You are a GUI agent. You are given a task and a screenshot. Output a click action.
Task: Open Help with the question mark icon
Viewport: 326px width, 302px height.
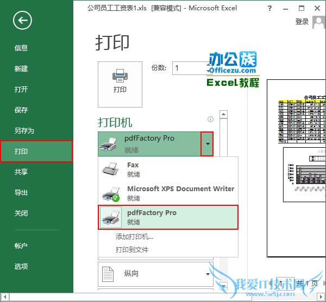(x=269, y=8)
